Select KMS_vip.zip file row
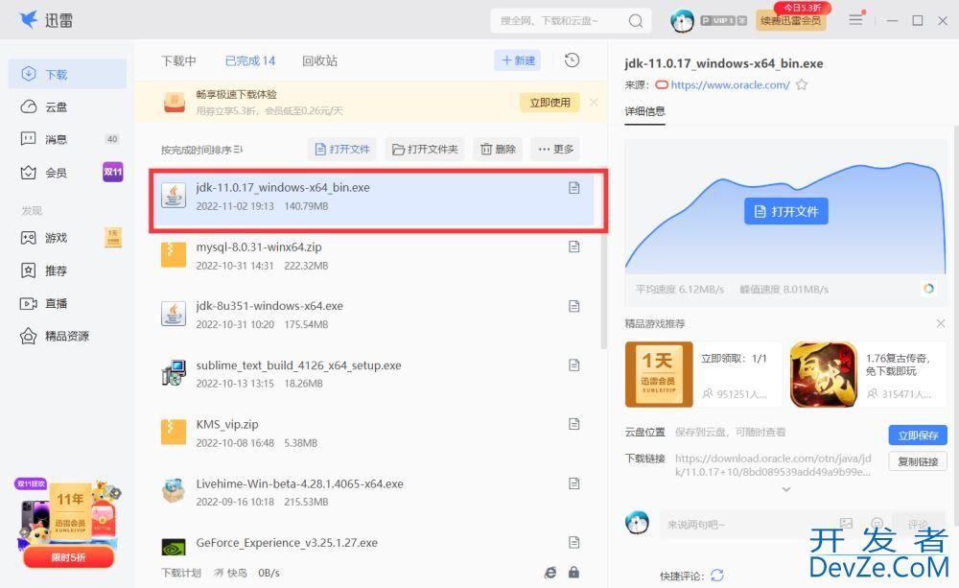The image size is (959, 588). [x=374, y=433]
